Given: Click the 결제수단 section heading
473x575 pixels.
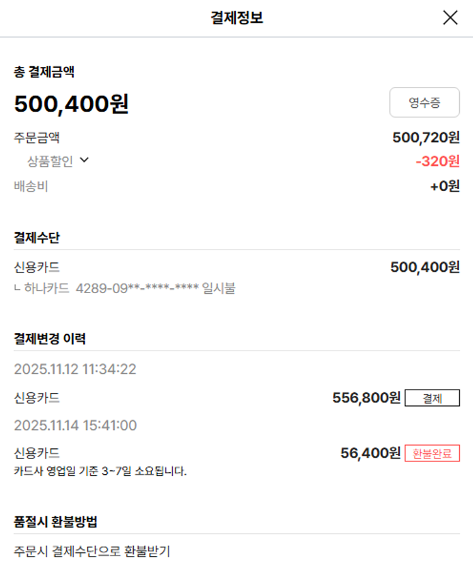Looking at the screenshot, I should [x=37, y=238].
